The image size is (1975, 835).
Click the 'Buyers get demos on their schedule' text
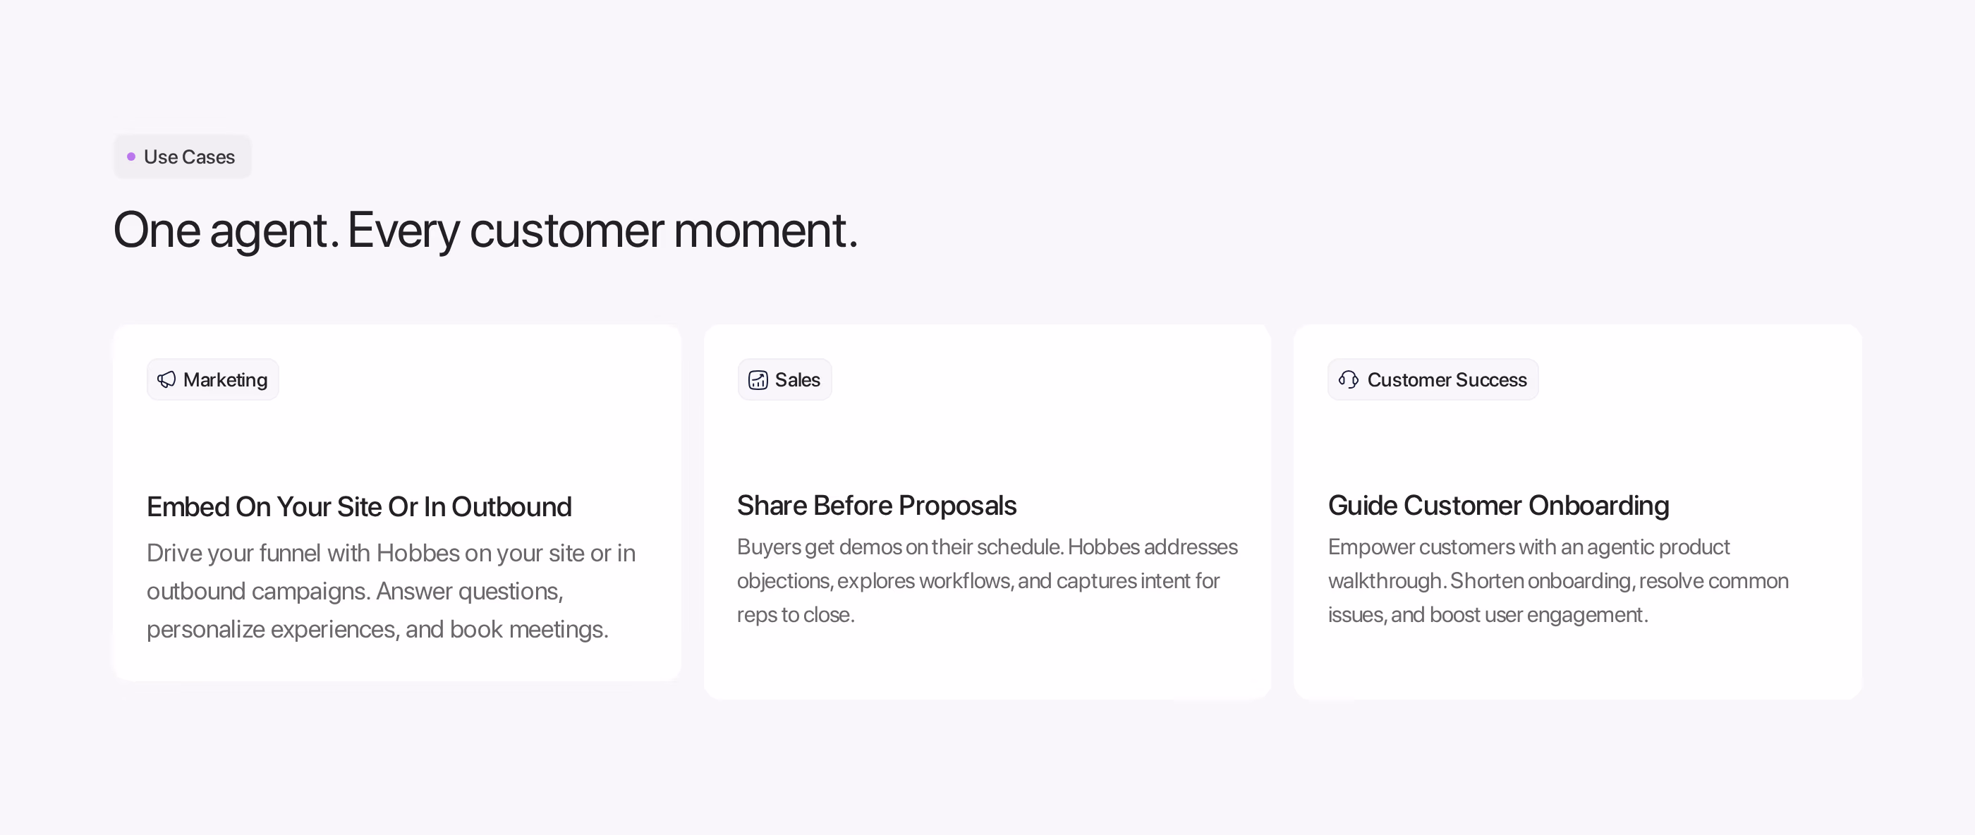pos(988,580)
